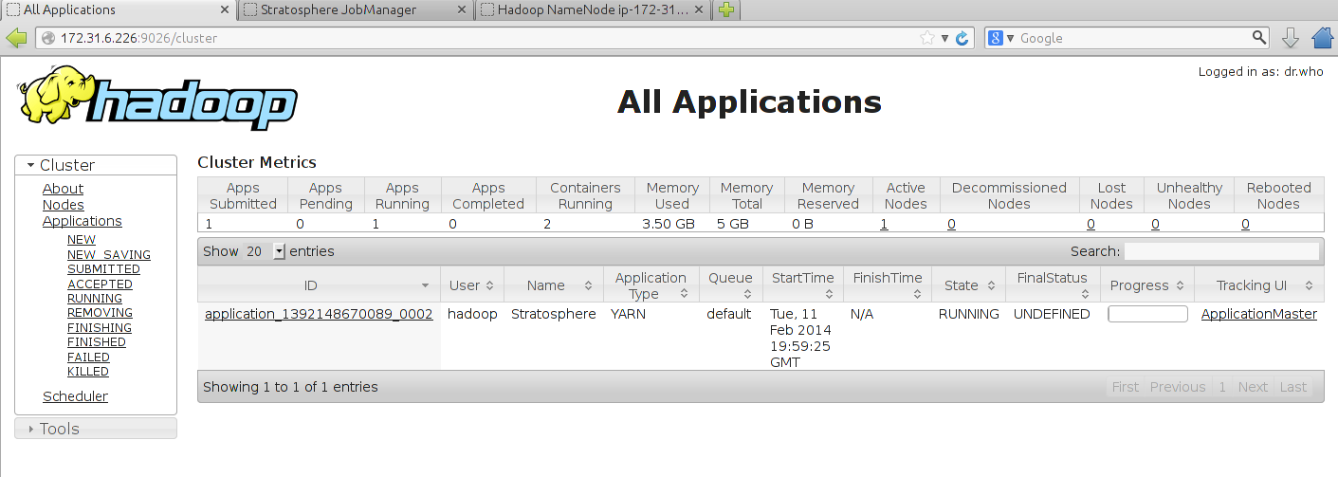Click the application progress bar
Image resolution: width=1338 pixels, height=477 pixels.
(1147, 314)
